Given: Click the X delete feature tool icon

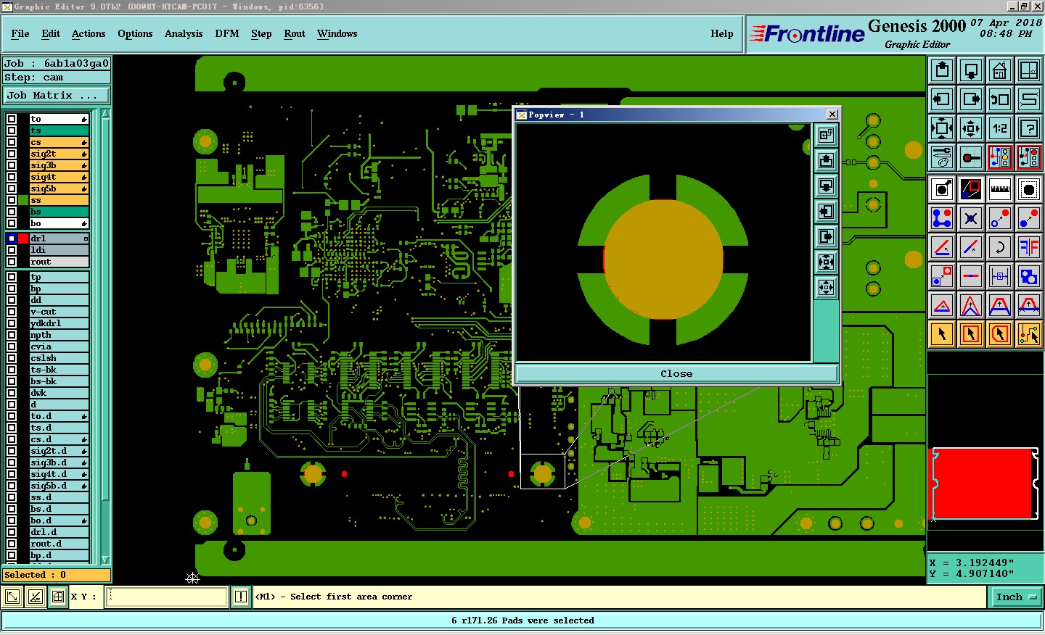Looking at the screenshot, I should pos(971,218).
